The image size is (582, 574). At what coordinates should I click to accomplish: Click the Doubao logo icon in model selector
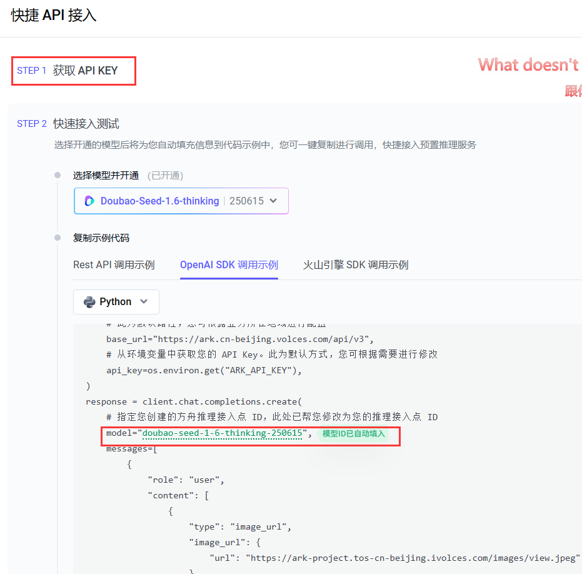(89, 201)
